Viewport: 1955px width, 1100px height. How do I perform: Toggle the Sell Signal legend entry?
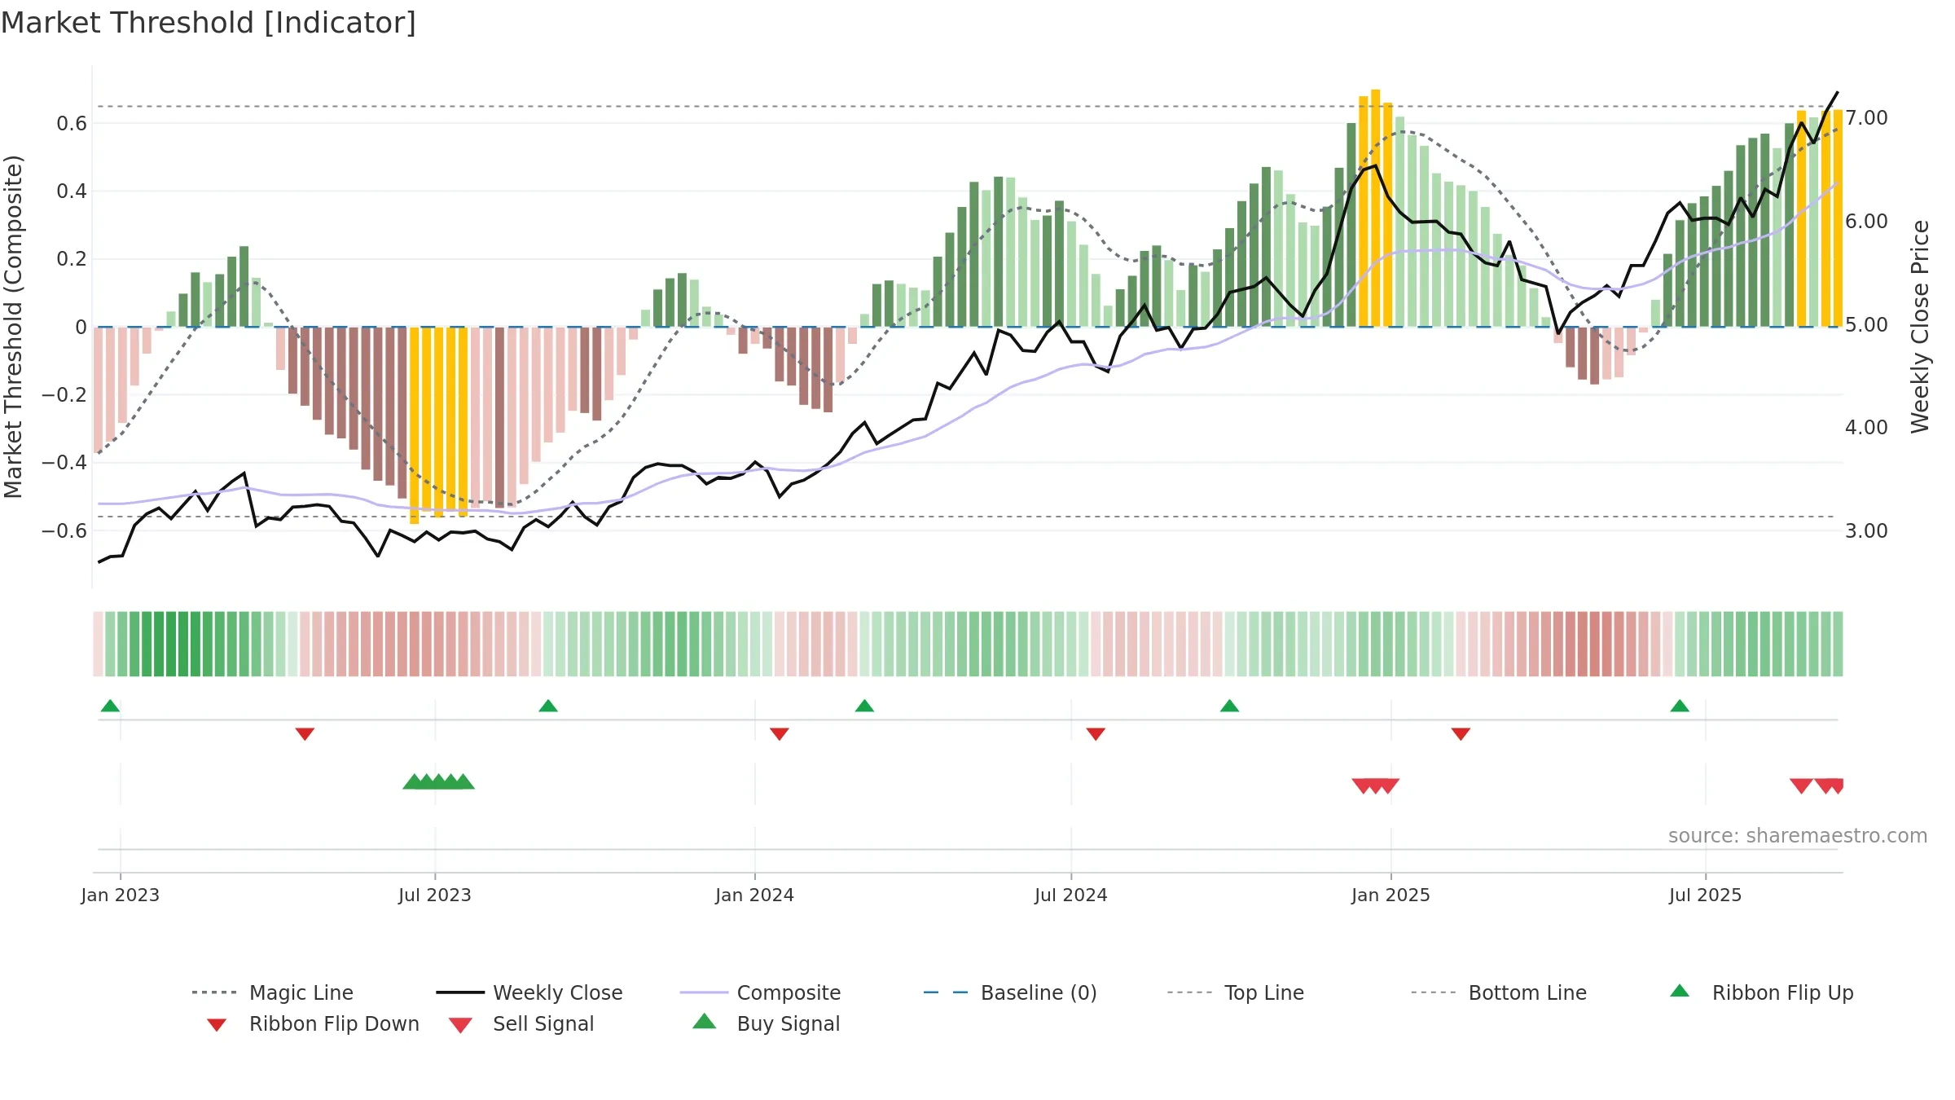pyautogui.click(x=521, y=1023)
